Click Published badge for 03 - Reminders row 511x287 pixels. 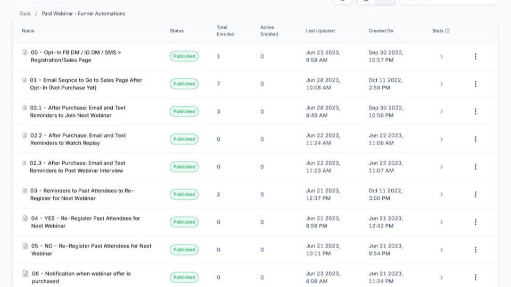point(184,195)
